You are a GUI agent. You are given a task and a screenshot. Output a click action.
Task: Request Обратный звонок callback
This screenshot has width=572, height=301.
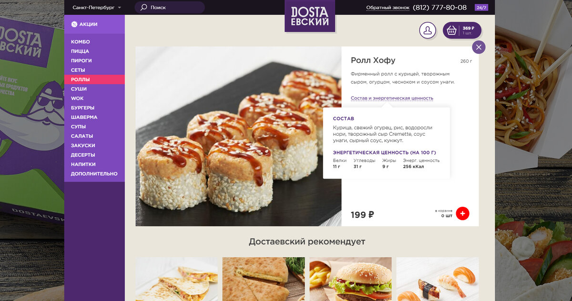387,8
